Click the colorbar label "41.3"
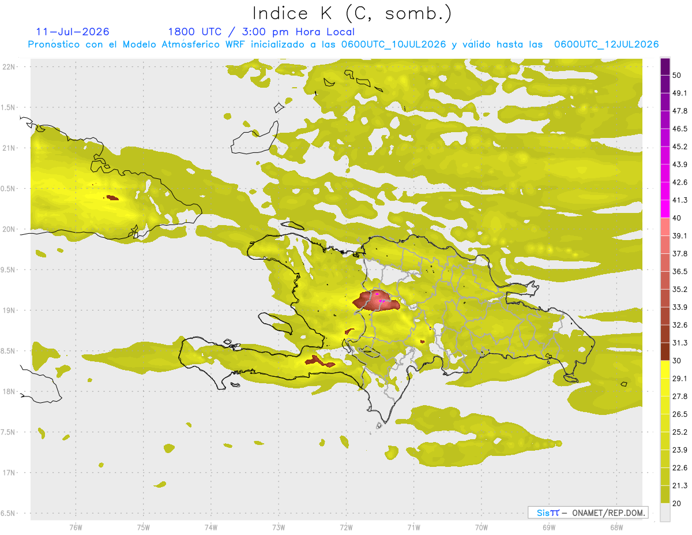Image resolution: width=692 pixels, height=535 pixels. click(679, 200)
